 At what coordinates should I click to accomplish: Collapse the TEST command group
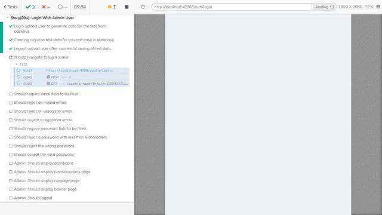click(21, 64)
